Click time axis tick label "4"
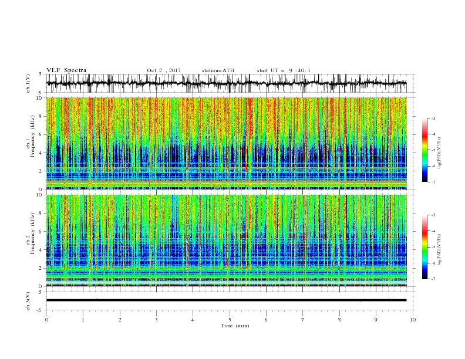This screenshot has height=359, width=465. (193, 320)
